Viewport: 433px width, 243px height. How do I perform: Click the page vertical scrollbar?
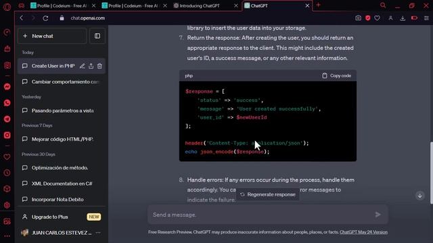[432, 173]
